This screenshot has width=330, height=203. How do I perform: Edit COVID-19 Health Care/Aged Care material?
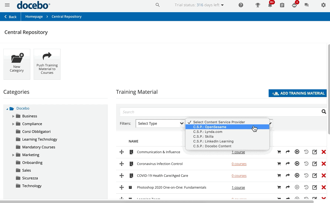tap(315, 176)
